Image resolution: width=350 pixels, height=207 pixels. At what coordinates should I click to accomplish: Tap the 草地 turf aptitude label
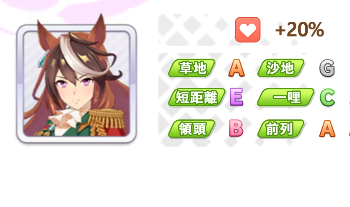(x=192, y=68)
